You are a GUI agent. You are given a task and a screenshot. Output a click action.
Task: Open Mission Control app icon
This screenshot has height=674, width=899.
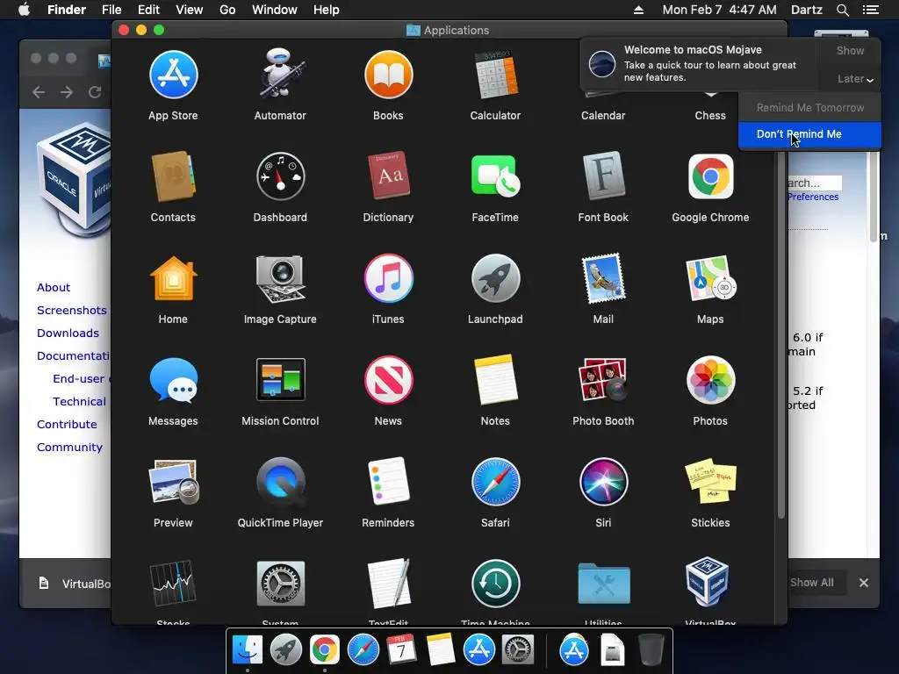click(x=280, y=380)
